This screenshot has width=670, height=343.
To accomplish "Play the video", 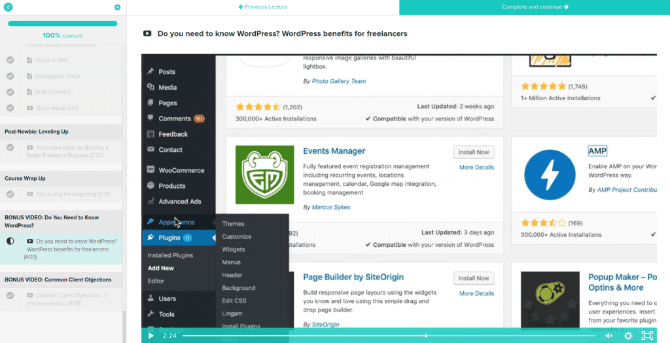I will click(150, 336).
